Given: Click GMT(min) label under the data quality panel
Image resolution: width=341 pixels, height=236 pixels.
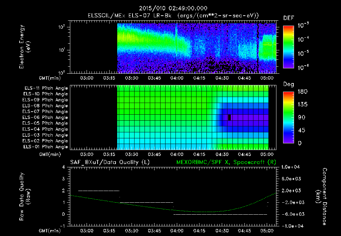Looking at the screenshot, I should point(50,231).
